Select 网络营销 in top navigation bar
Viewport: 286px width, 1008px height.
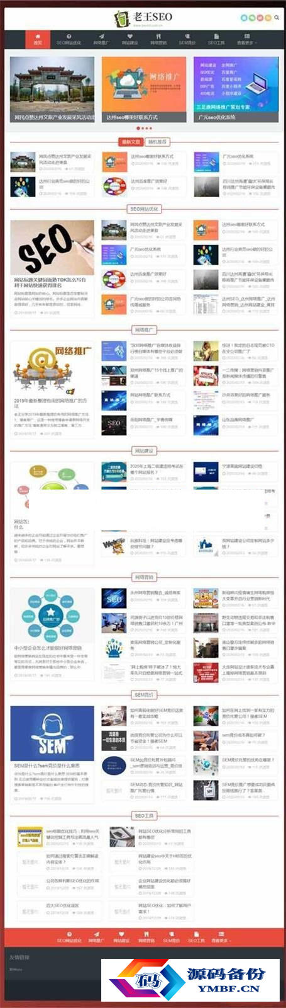(x=158, y=39)
